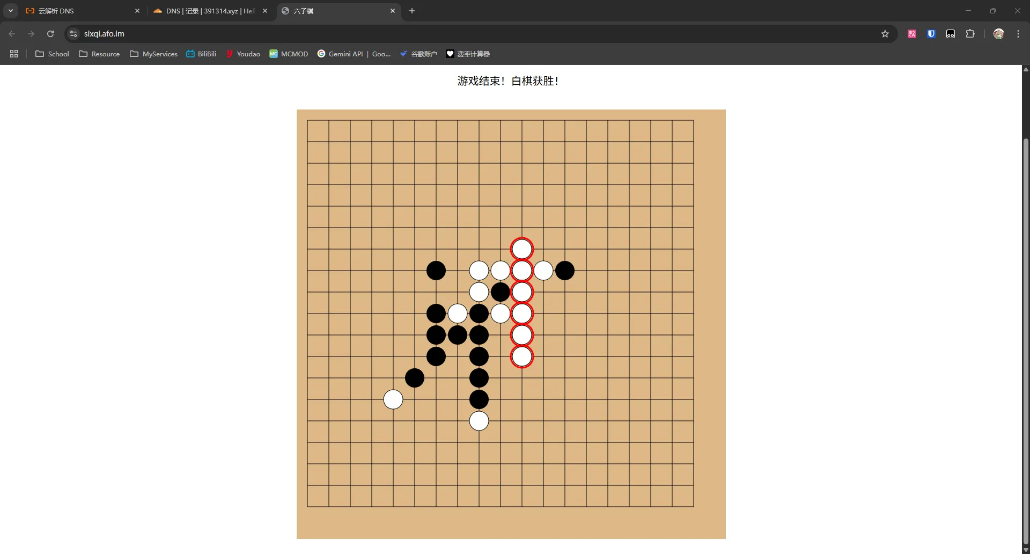Open the Bitwarden extension icon
1030x554 pixels.
931,34
